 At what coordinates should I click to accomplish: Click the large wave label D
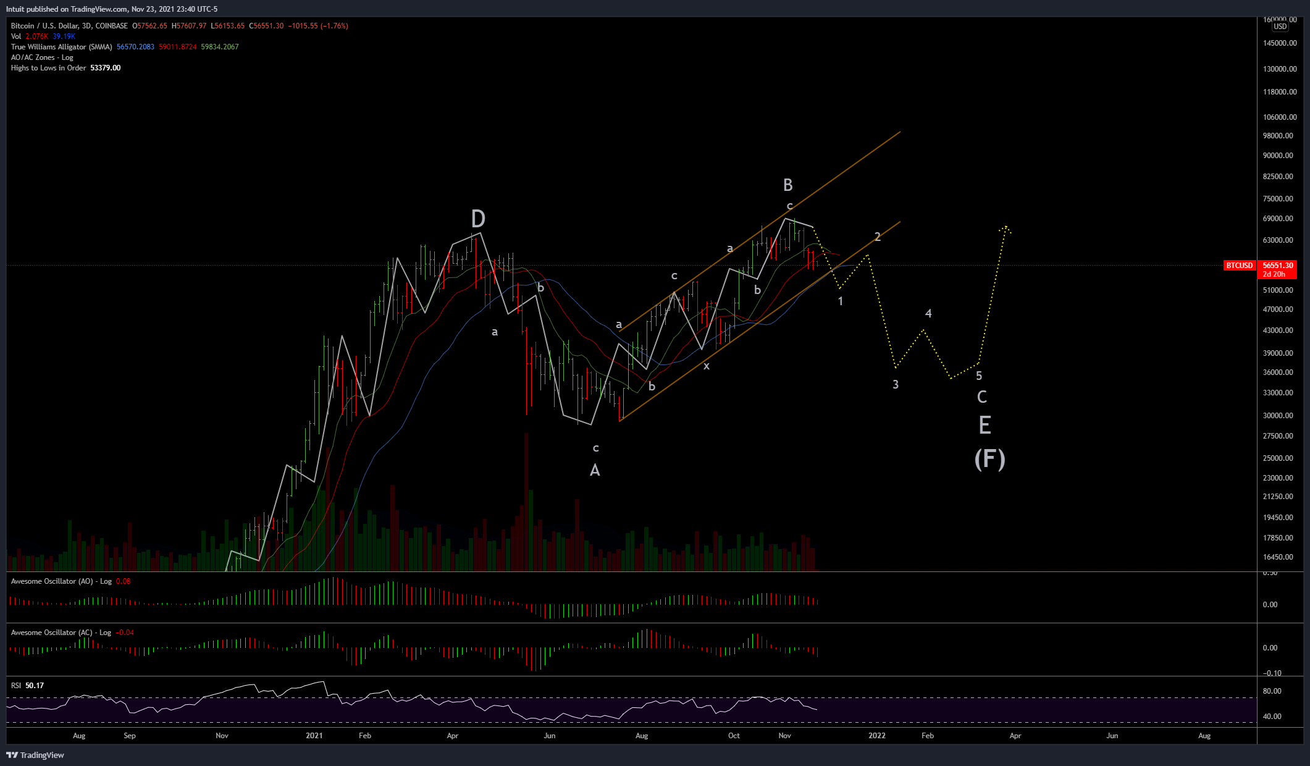click(x=478, y=219)
